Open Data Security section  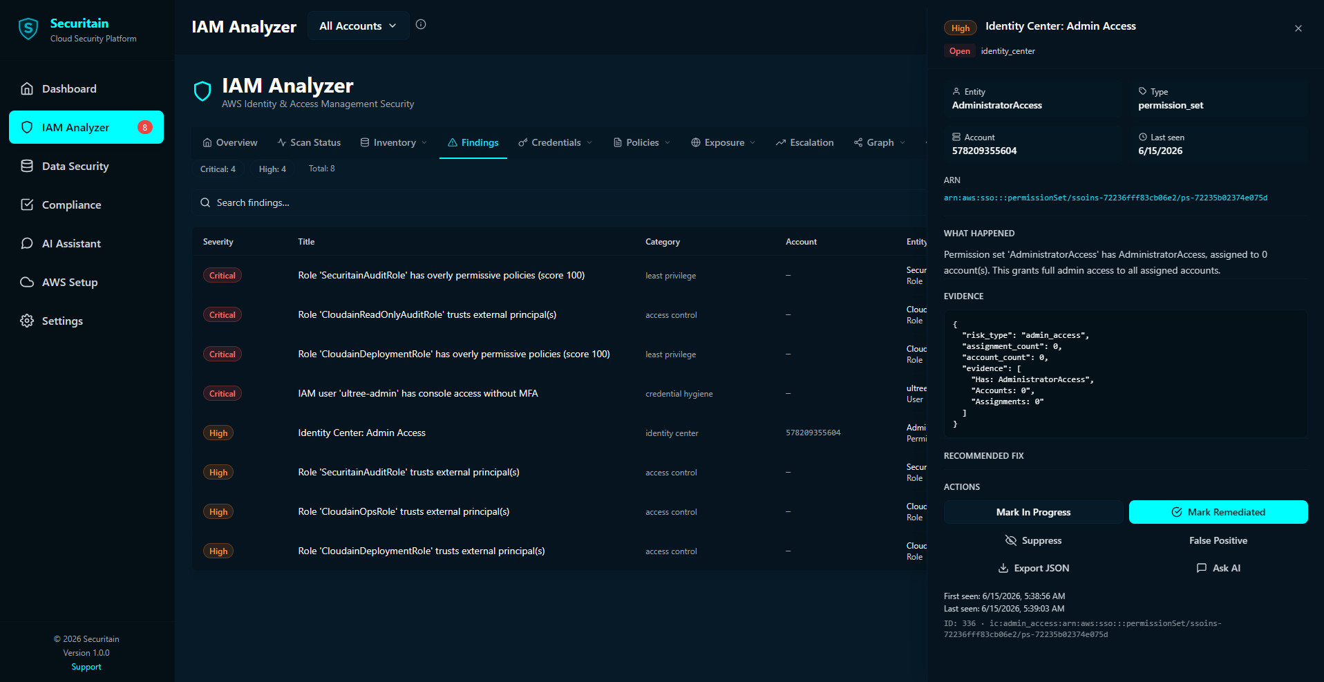(86, 166)
